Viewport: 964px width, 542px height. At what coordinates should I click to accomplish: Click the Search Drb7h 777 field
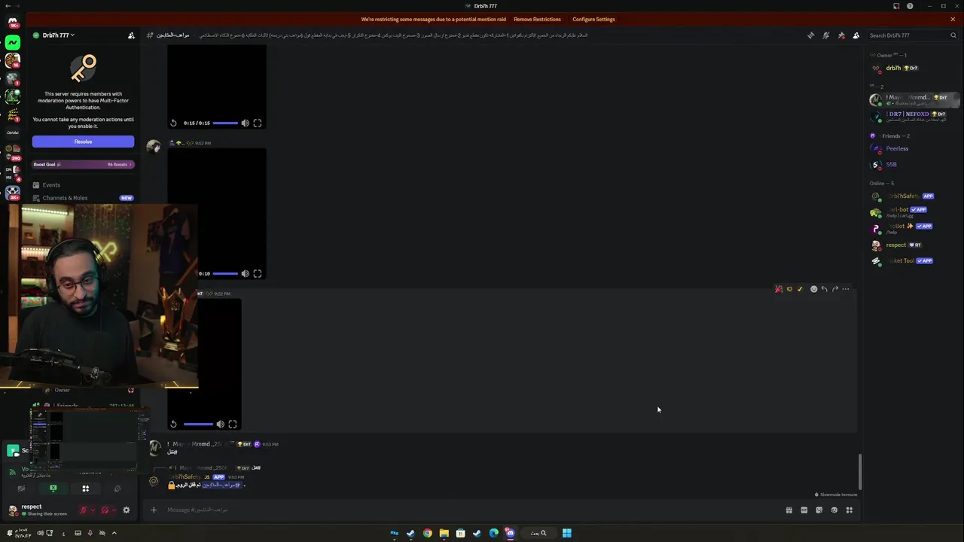coord(913,35)
